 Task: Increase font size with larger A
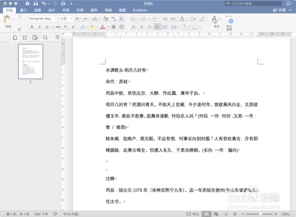click(78, 19)
